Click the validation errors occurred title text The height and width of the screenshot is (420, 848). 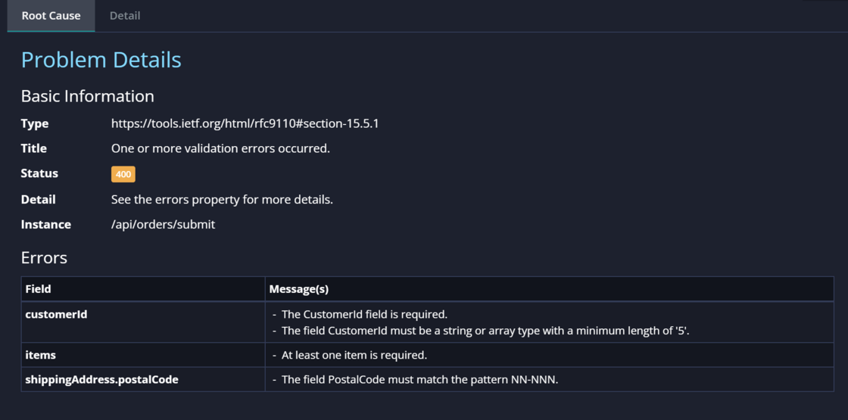coord(220,148)
